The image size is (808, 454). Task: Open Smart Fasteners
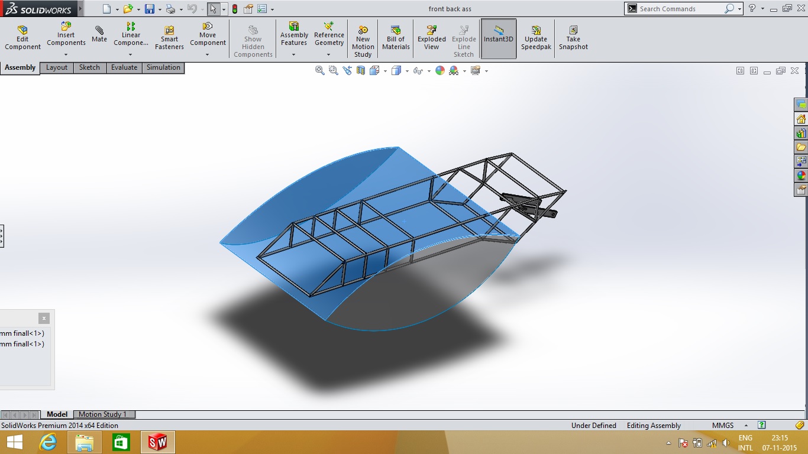169,38
